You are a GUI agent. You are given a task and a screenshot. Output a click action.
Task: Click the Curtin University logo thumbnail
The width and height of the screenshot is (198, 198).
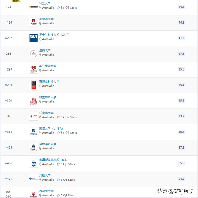coord(34,7)
